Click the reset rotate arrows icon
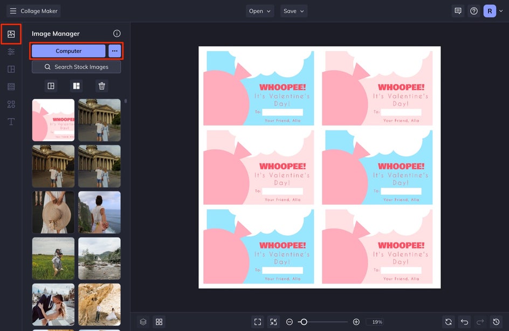The height and width of the screenshot is (331, 509). (x=449, y=322)
